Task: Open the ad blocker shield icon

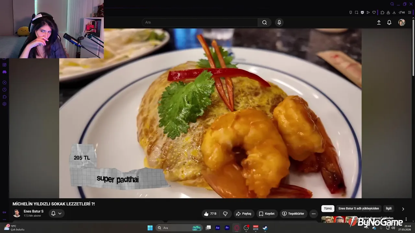Action: pyautogui.click(x=362, y=13)
